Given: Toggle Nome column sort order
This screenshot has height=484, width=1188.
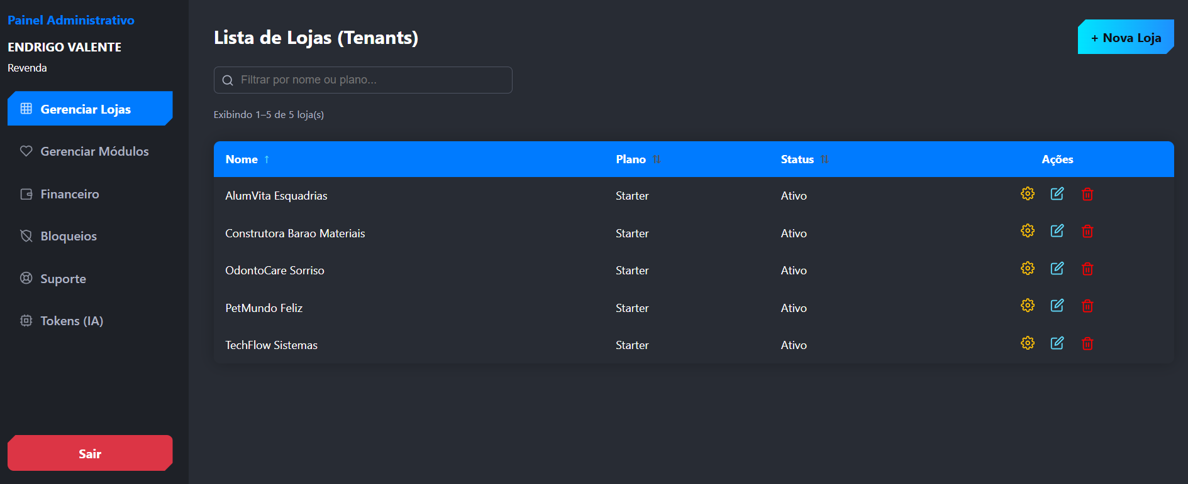Looking at the screenshot, I should pos(248,159).
